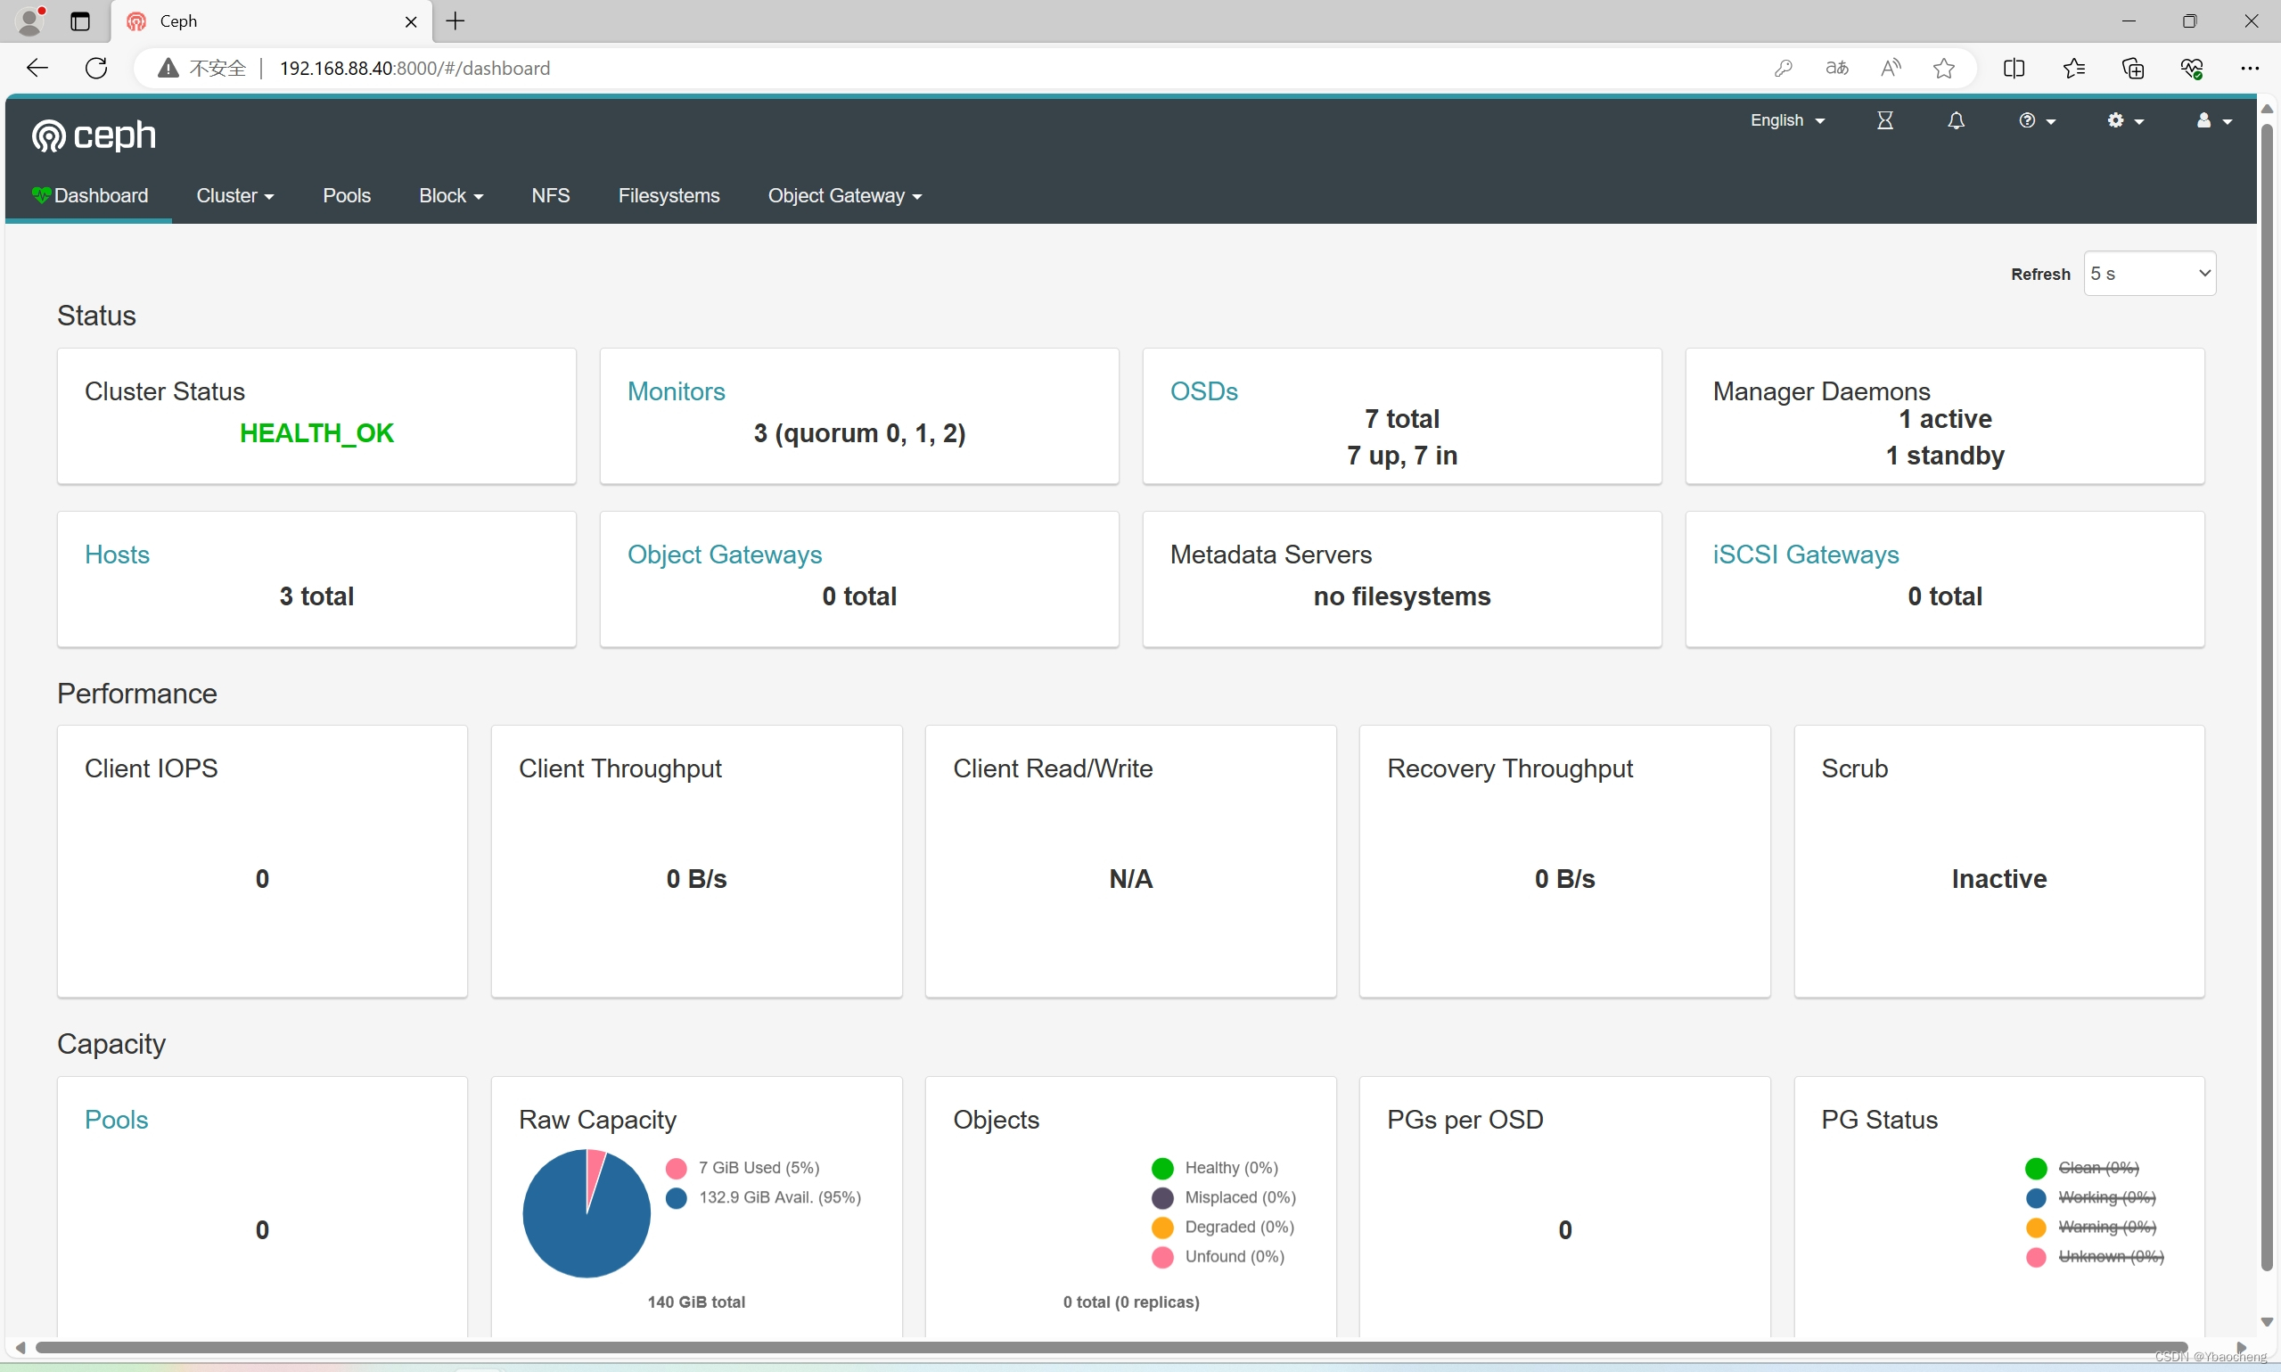Open the task manager hourglass icon
Viewport: 2281px width, 1372px height.
[x=1884, y=121]
